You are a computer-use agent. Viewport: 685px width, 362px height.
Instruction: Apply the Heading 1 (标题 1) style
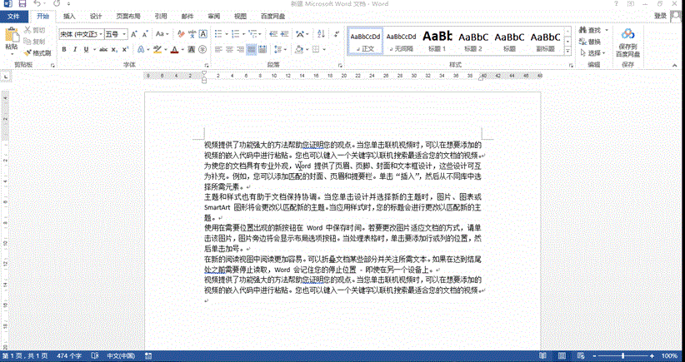tap(437, 40)
